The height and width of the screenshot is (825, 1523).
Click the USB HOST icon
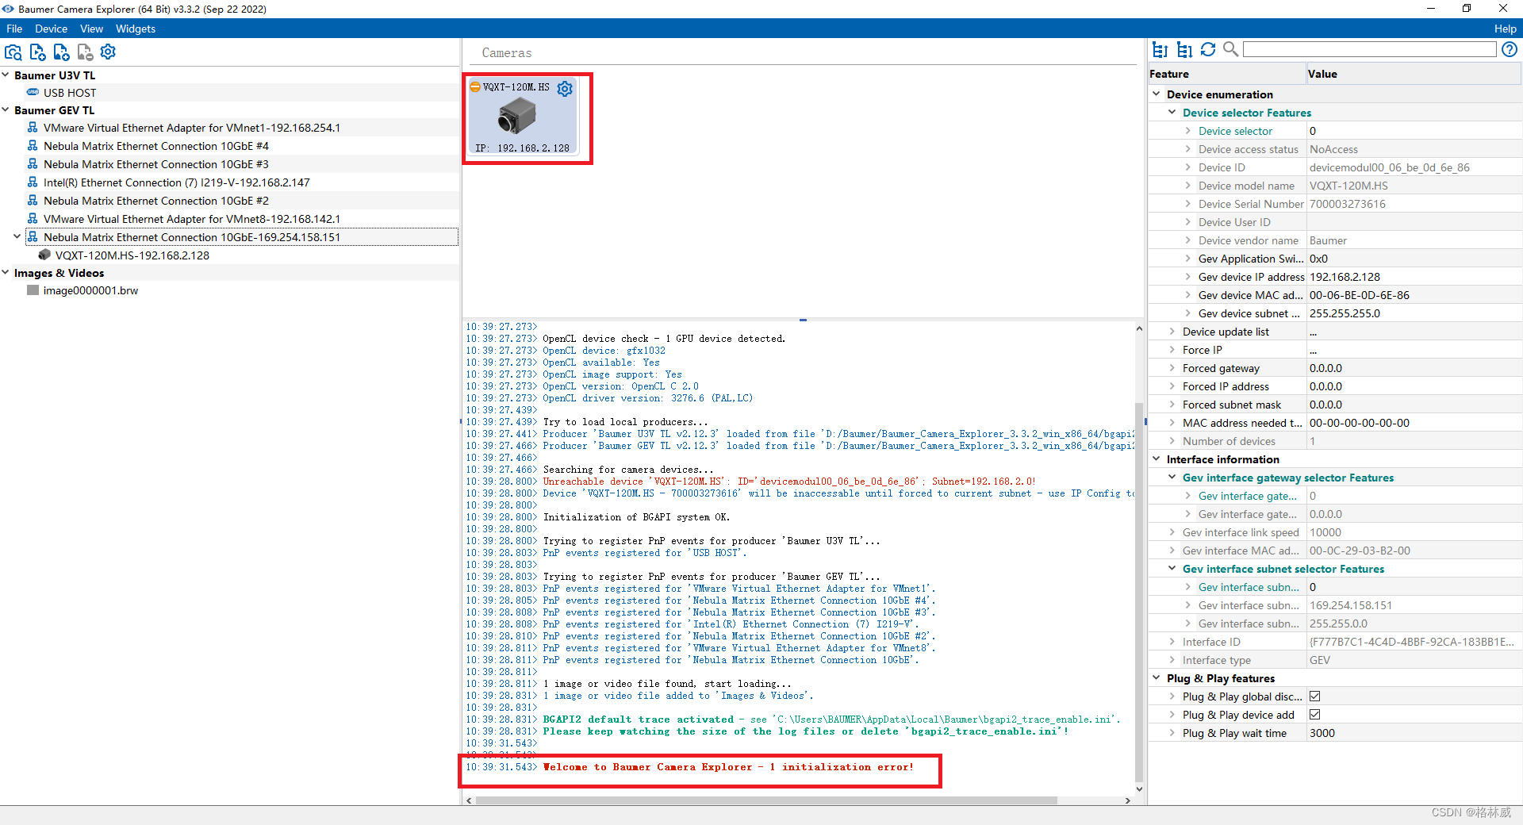[33, 93]
